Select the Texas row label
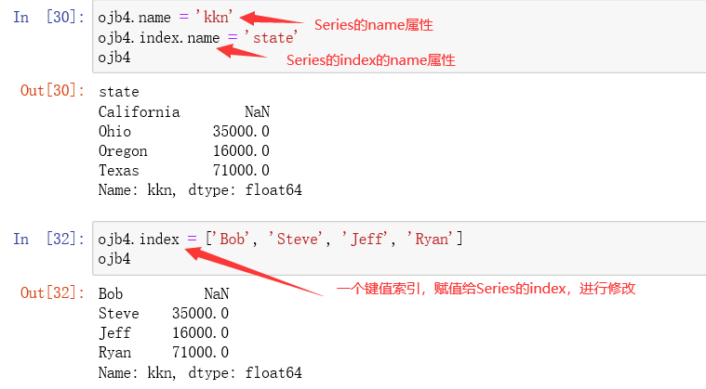 (119, 170)
